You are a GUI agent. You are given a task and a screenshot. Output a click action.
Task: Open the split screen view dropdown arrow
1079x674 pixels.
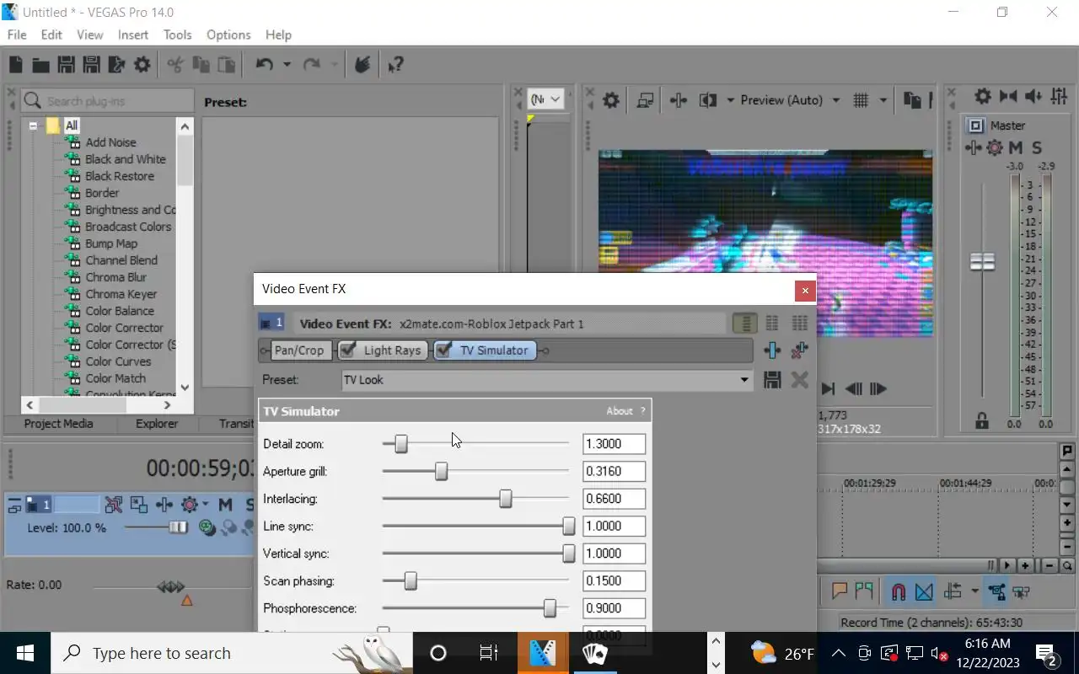(730, 100)
